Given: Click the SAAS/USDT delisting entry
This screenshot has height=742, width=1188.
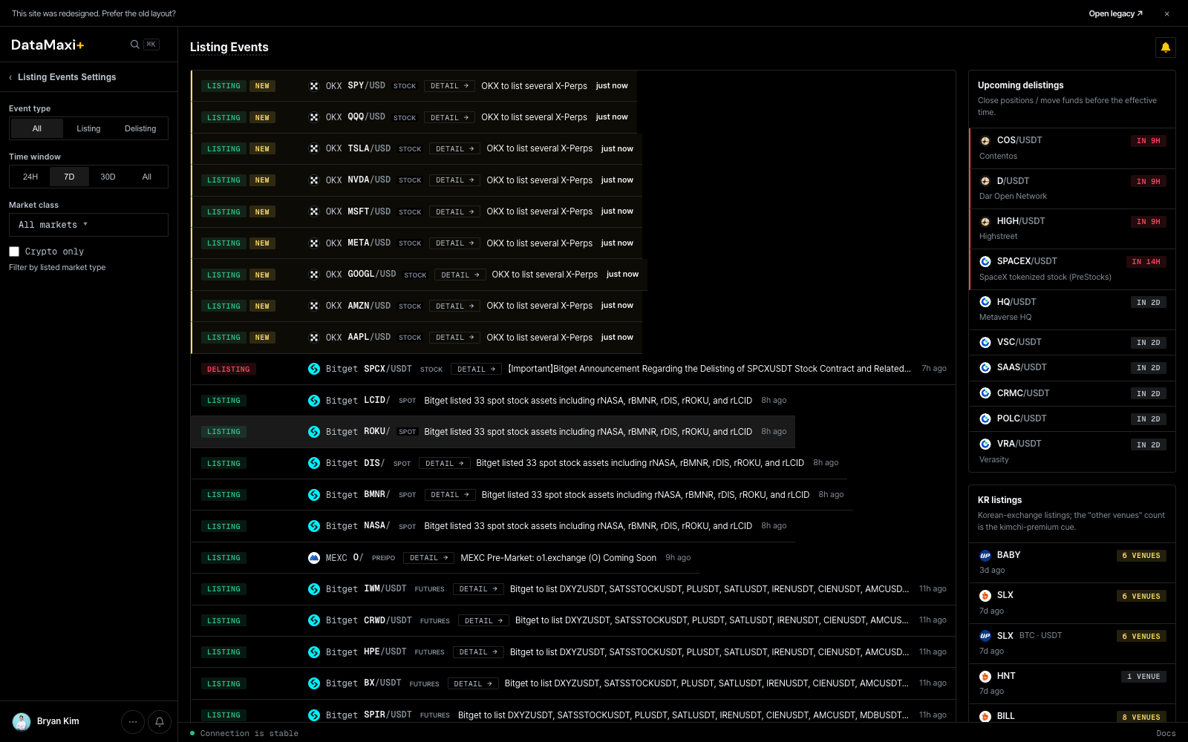Looking at the screenshot, I should (x=1072, y=368).
